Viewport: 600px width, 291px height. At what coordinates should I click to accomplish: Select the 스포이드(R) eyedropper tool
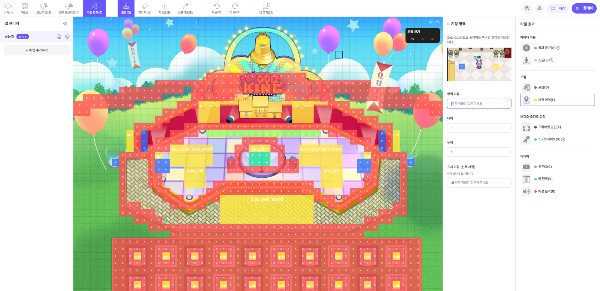(185, 8)
